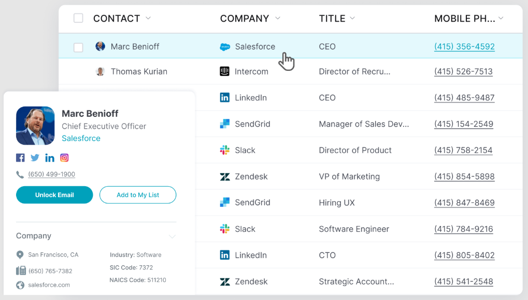Open Marc Benioff's Twitter profile icon
Image resolution: width=528 pixels, height=300 pixels.
tap(35, 158)
